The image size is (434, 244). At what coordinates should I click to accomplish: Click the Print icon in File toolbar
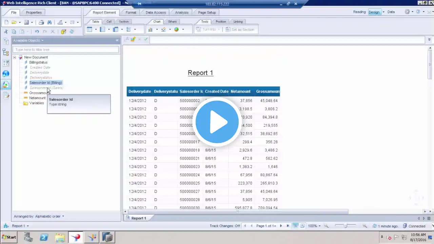(x=41, y=22)
